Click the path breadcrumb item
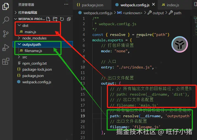Viewport: 197px width, 140px height. pyautogui.click(x=175, y=13)
